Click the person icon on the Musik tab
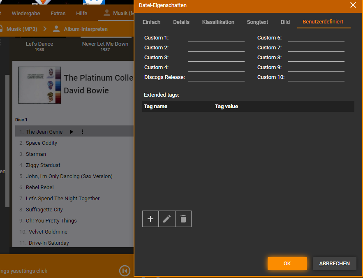363x278 pixels. tap(106, 13)
